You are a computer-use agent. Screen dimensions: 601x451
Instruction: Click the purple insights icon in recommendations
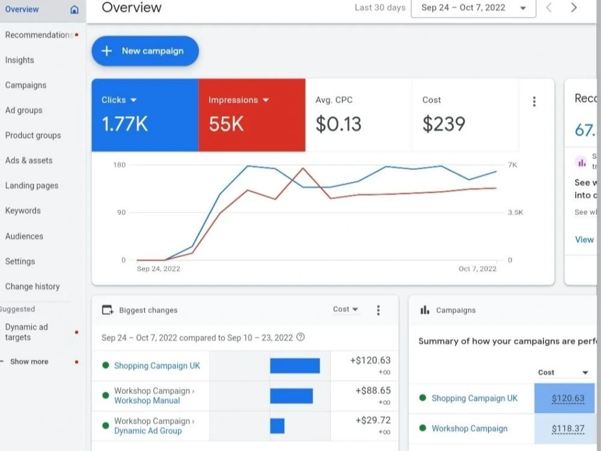(x=582, y=162)
